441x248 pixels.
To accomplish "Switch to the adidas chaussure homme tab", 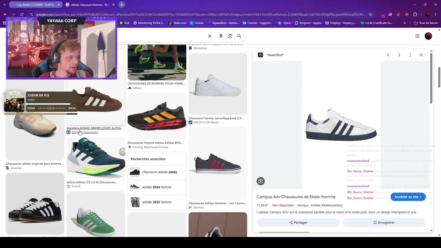I will click(90, 5).
